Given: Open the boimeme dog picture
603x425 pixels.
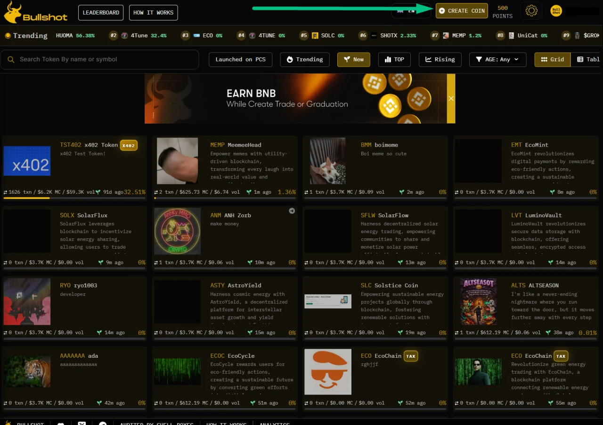Looking at the screenshot, I should (x=327, y=161).
